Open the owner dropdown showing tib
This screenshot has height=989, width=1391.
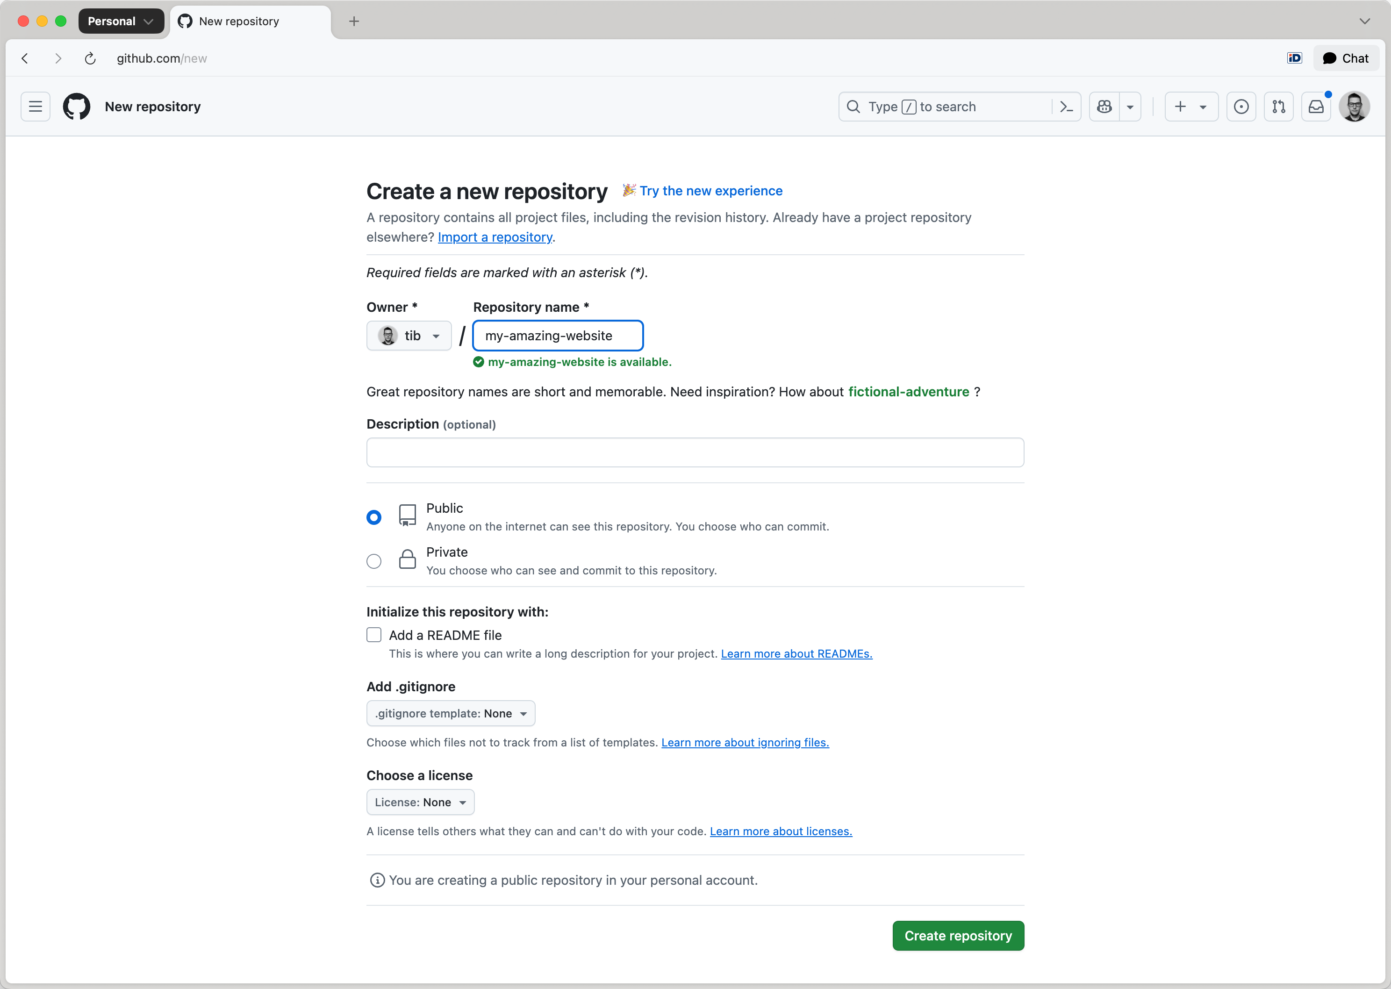point(409,336)
